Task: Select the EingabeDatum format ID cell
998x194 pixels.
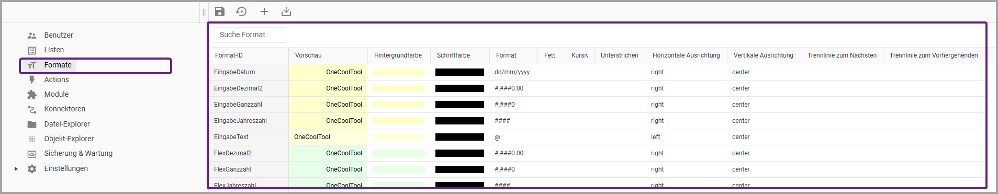Action: tap(249, 72)
